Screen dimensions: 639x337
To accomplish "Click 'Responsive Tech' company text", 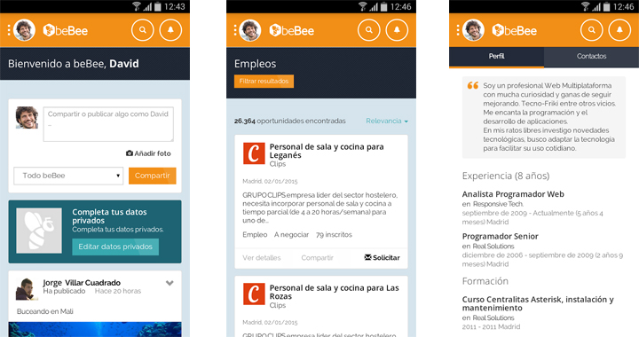I will click(498, 204).
